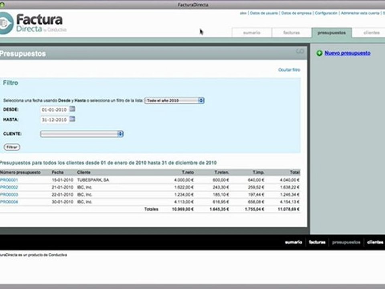Click total 4.040,00 € in PRO0001 row
This screenshot has height=289, width=385.
coord(290,180)
